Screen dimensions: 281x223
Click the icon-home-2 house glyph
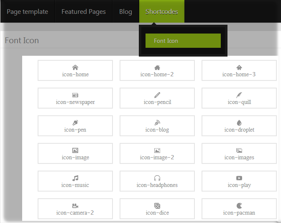(157, 67)
